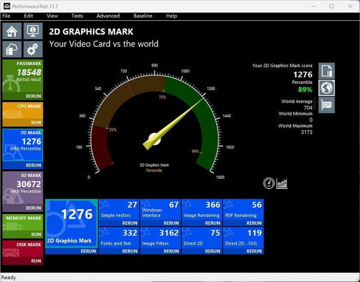Rerun the 3D Mark test
Viewport: 360px width, 282px height.
[x=33, y=208]
